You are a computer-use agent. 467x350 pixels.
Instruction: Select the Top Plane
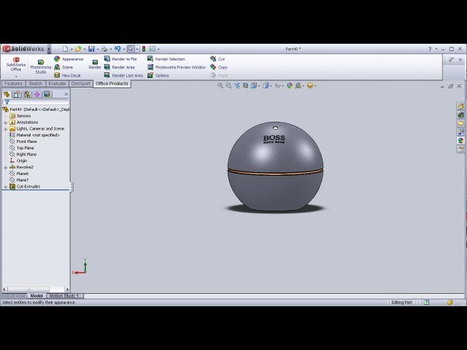click(21, 148)
